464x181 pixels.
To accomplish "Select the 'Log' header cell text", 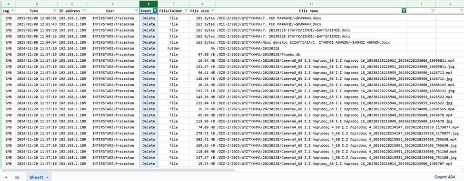I will pyautogui.click(x=6, y=11).
